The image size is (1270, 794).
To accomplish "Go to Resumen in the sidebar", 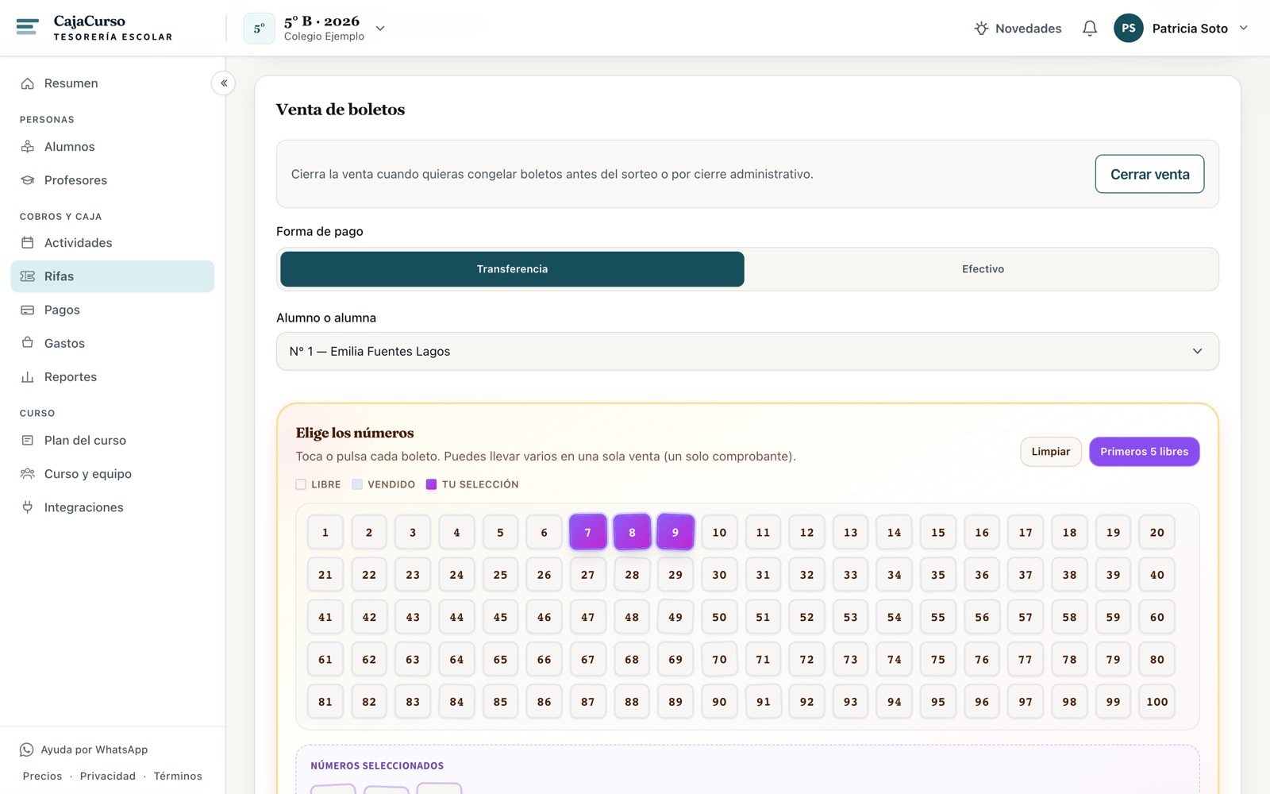I will (x=113, y=83).
